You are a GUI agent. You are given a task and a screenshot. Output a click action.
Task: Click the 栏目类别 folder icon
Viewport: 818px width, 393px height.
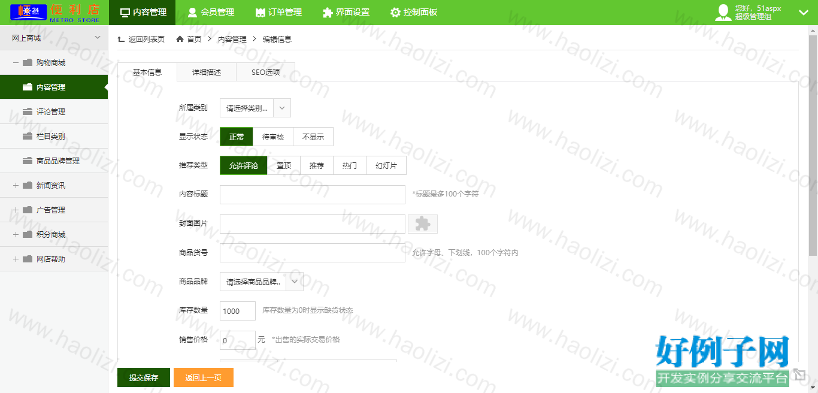28,136
